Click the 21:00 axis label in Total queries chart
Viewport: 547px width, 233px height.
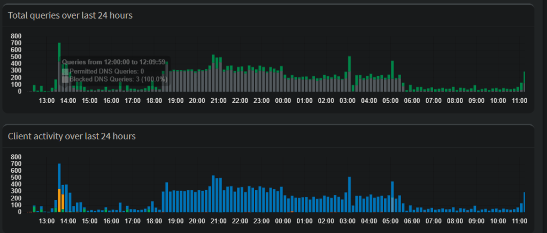219,100
